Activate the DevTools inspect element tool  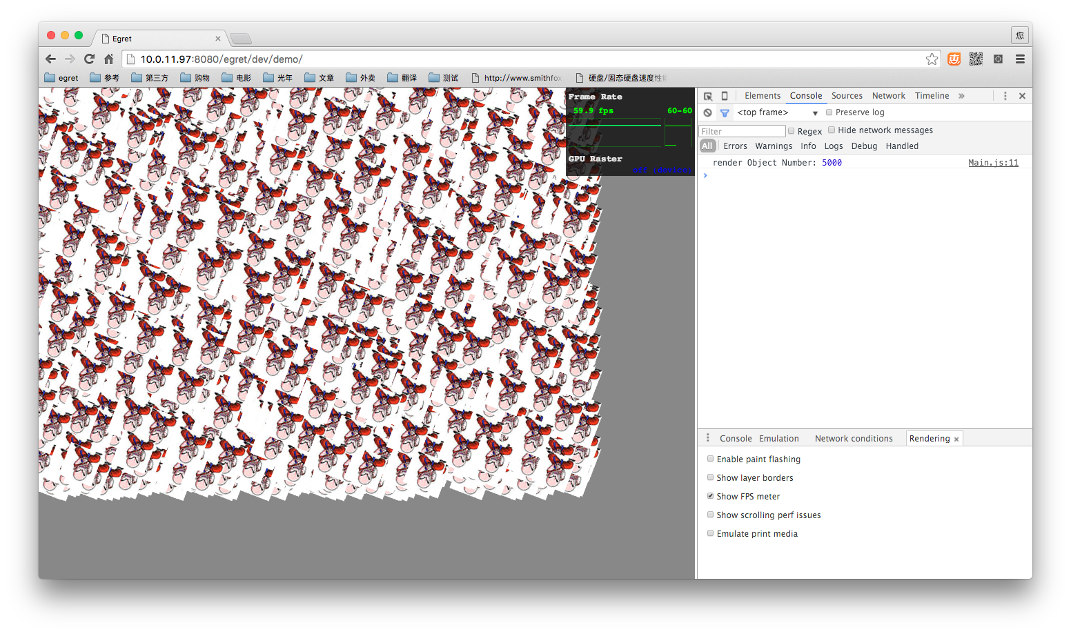tap(708, 96)
